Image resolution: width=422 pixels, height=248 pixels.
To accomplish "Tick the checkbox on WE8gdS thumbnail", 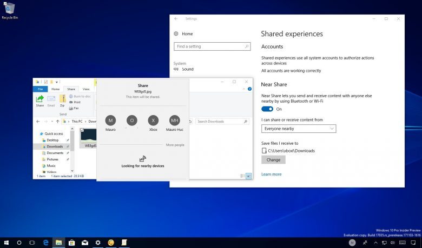I will click(82, 130).
